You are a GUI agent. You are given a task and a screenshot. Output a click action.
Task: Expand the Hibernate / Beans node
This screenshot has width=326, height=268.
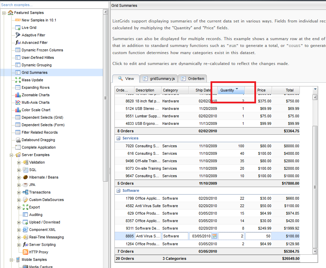click(19, 177)
